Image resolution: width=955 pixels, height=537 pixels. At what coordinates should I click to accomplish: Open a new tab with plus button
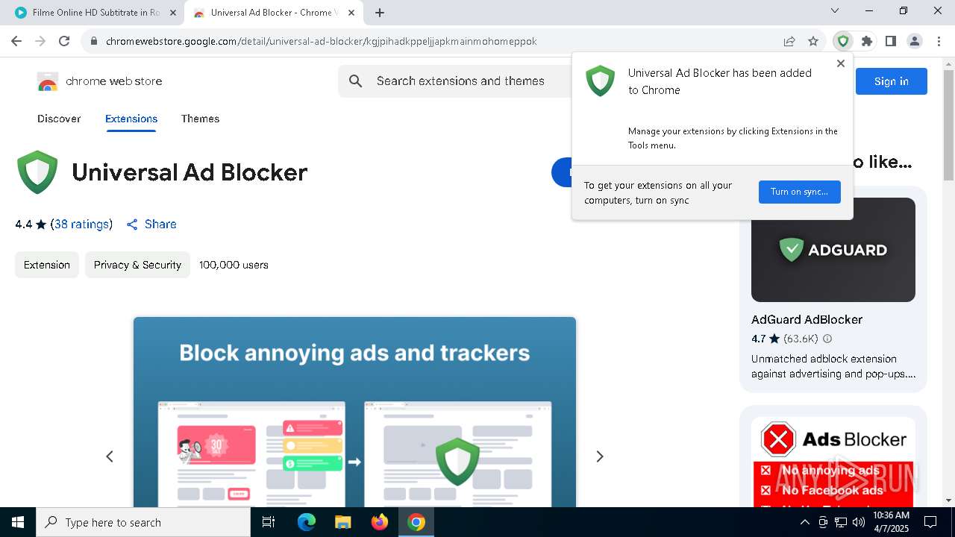pos(380,13)
